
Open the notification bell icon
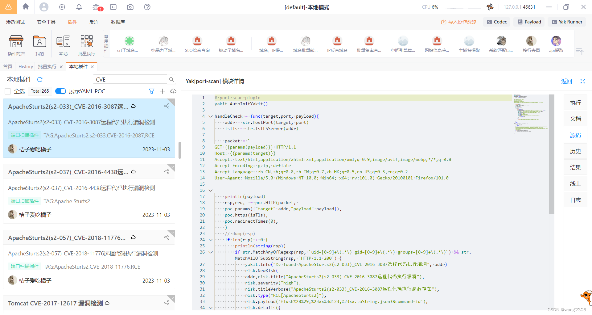79,7
